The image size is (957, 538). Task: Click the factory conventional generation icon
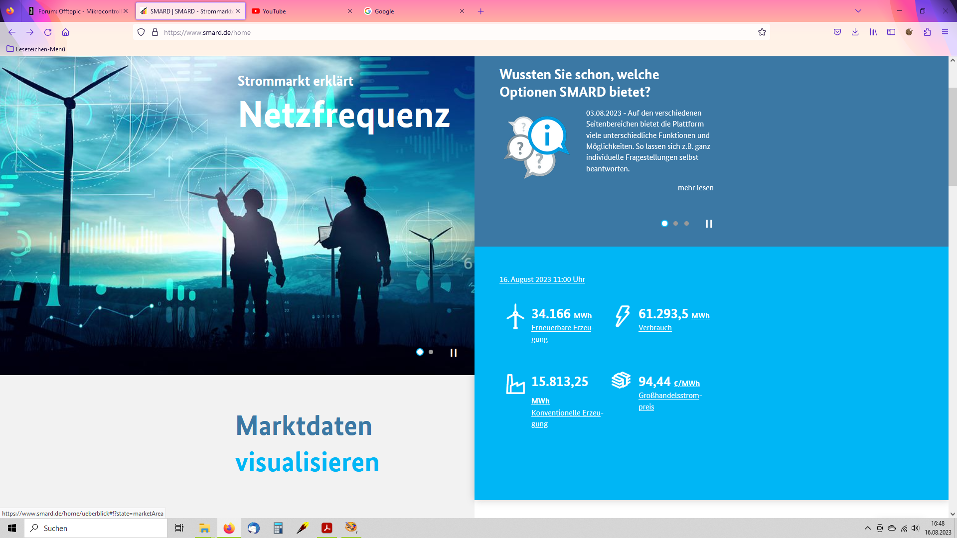pyautogui.click(x=515, y=384)
